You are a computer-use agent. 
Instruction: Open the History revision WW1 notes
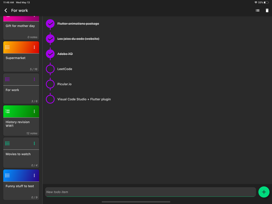[x=21, y=121]
